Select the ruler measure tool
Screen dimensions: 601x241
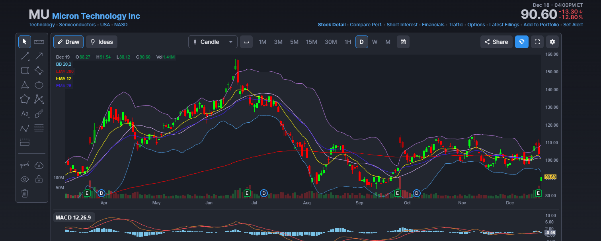pos(39,42)
